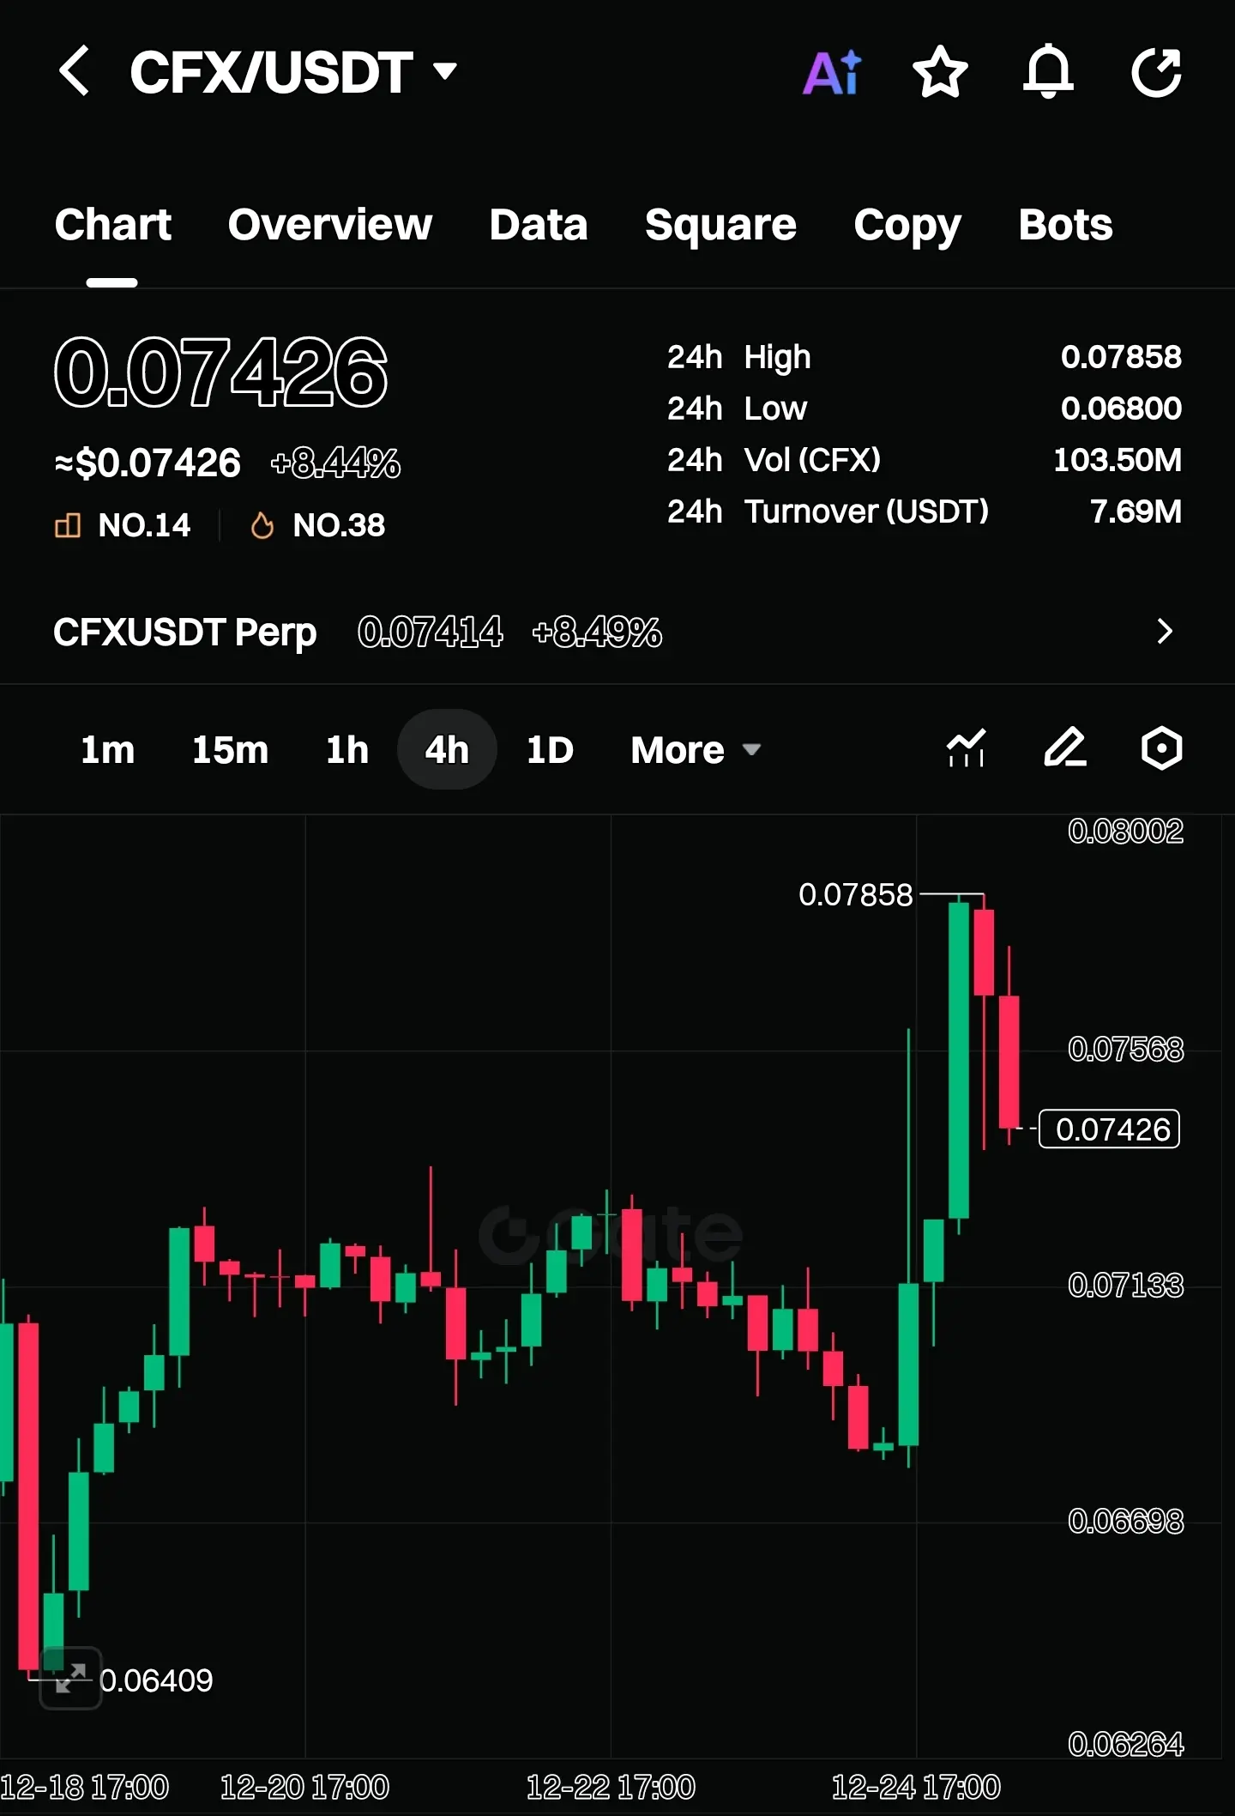The image size is (1235, 1816).
Task: Open chart settings hexagon icon
Action: click(x=1162, y=748)
